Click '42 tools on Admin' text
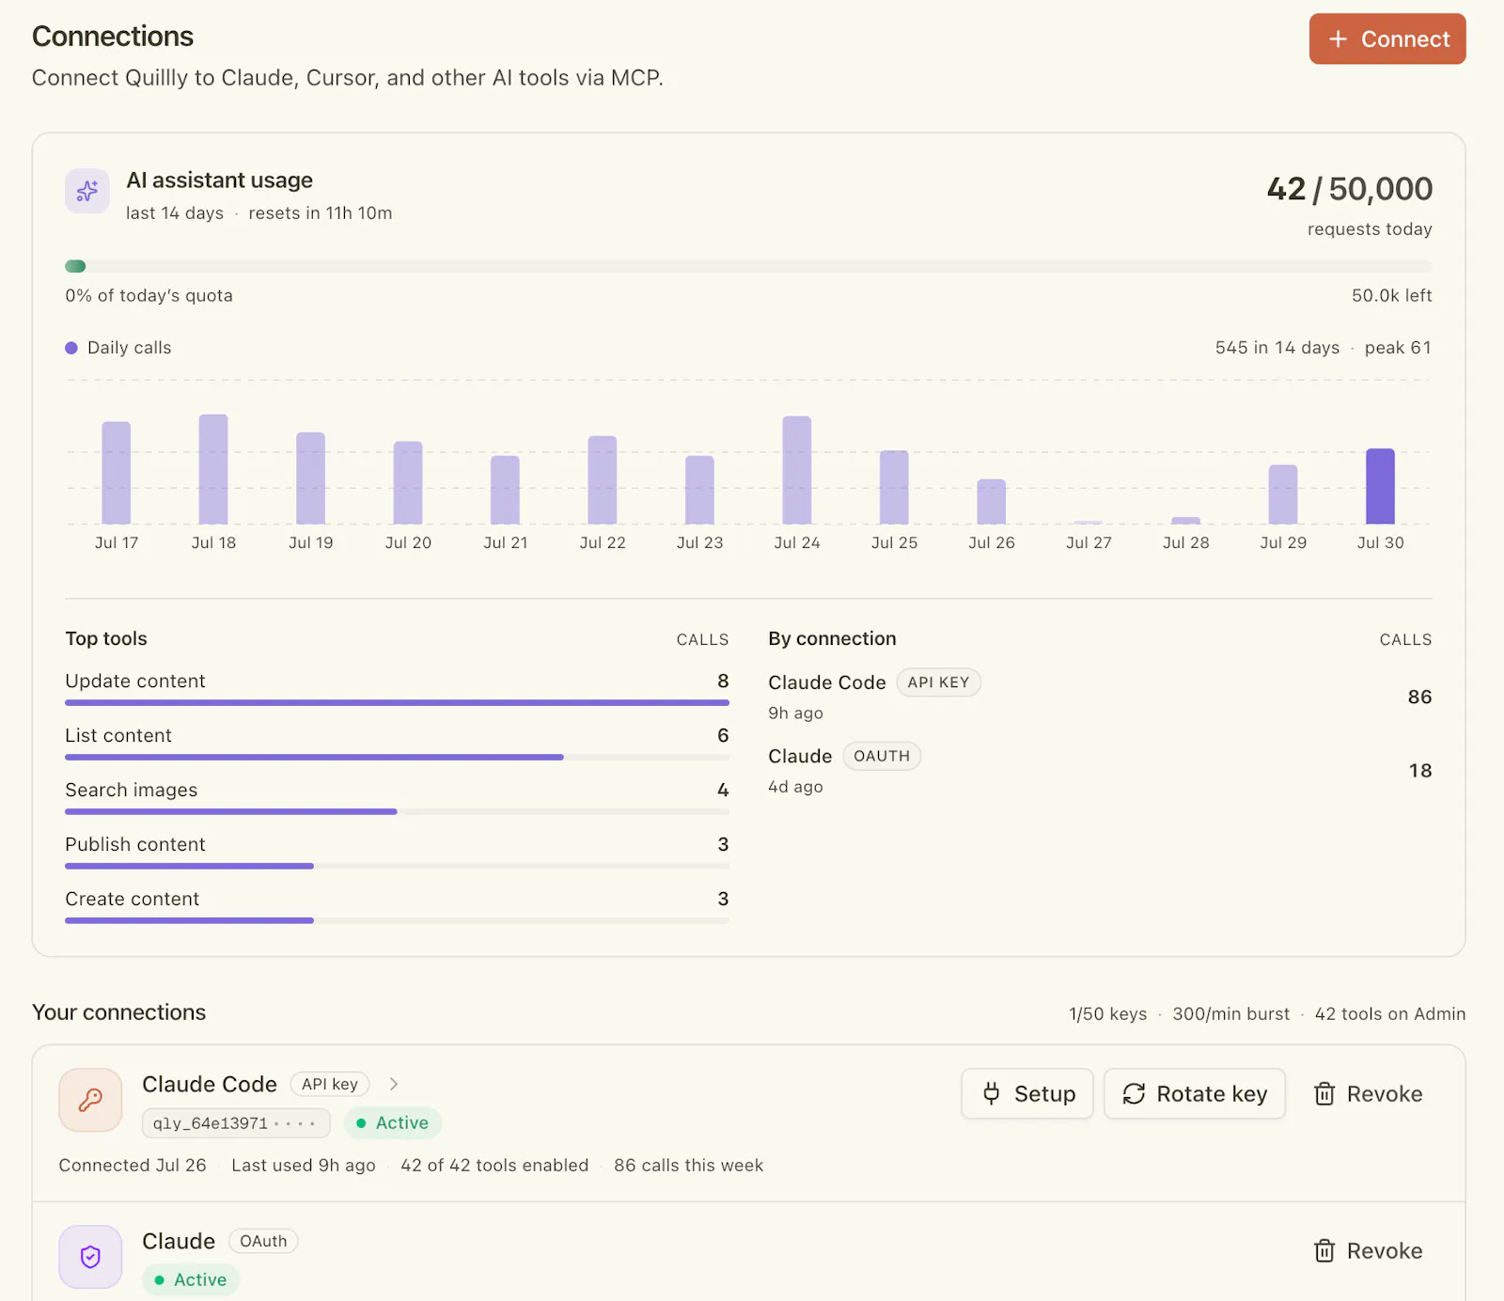 tap(1389, 1013)
